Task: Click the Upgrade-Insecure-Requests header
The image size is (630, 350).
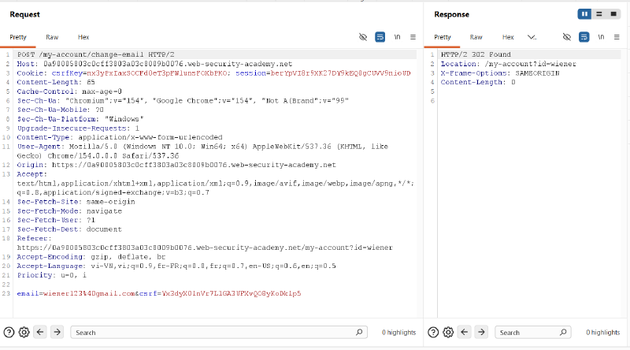Action: point(78,128)
